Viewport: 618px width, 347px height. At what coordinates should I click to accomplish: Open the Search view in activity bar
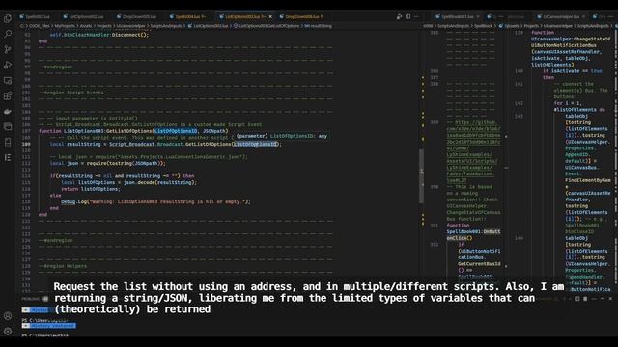[8, 34]
